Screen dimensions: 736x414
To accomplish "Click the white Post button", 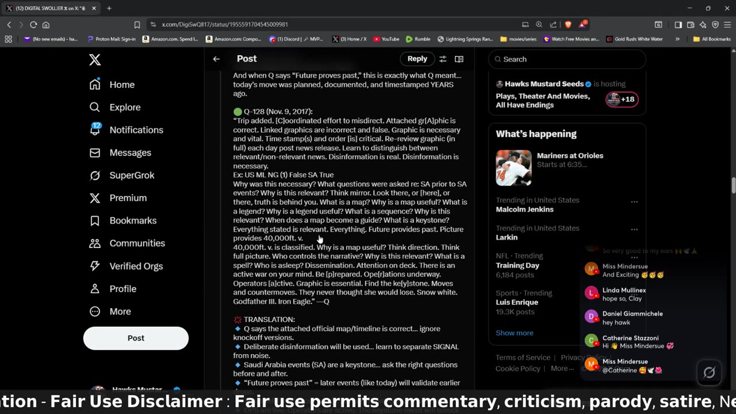I will [136, 338].
